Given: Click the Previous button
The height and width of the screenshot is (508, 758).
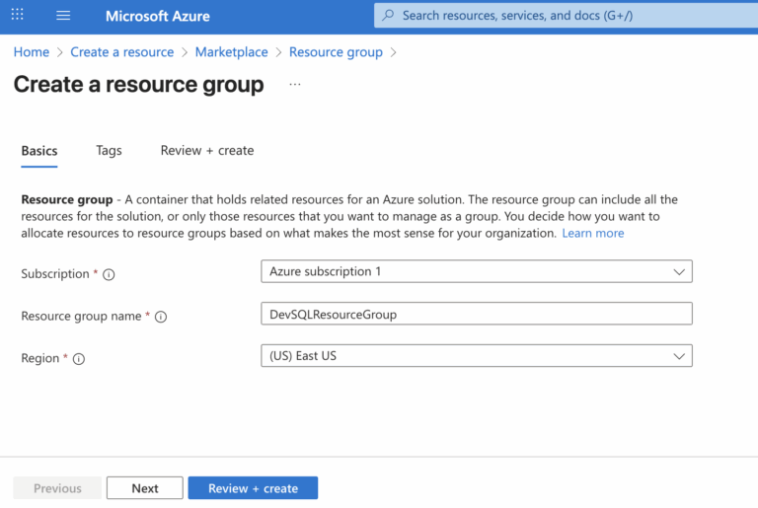Looking at the screenshot, I should coord(57,487).
